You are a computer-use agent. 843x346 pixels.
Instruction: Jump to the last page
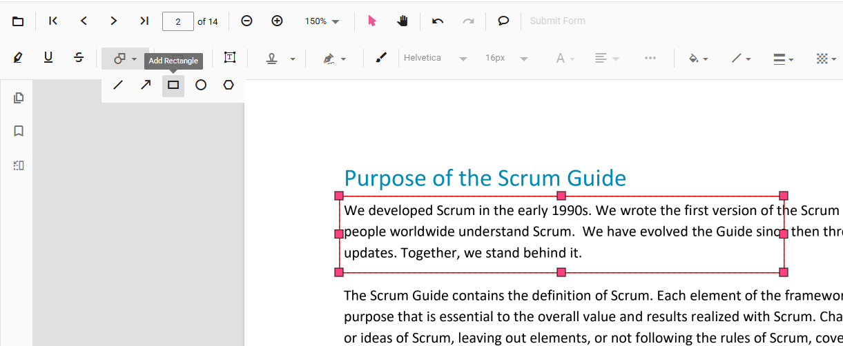click(x=144, y=21)
